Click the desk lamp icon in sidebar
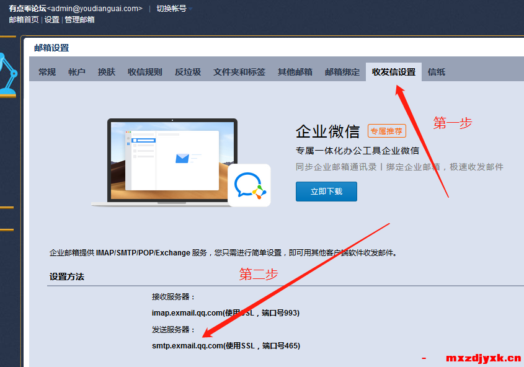 click(8, 75)
